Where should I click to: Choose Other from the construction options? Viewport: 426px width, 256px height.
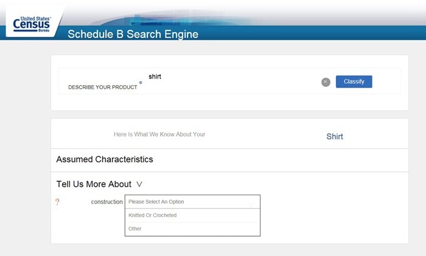pos(192,229)
